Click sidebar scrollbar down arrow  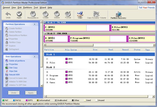[41, 86]
